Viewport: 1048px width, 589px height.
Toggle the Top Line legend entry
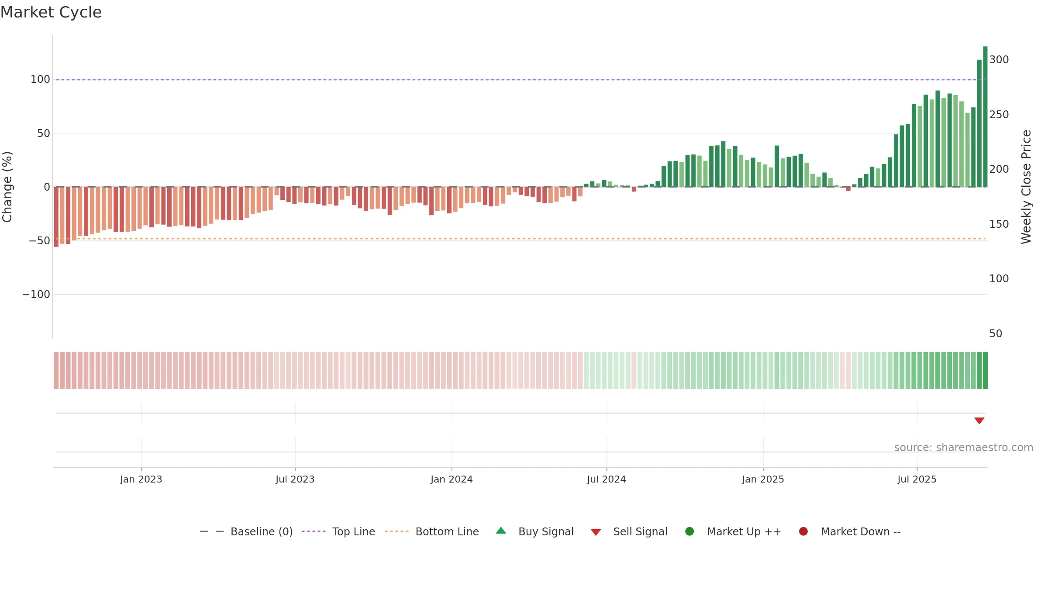338,531
